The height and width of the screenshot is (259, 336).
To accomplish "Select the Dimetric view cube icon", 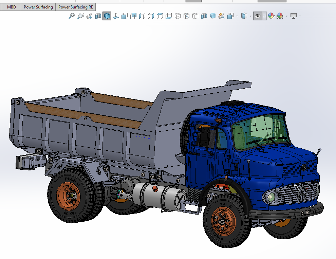I will click(x=195, y=16).
